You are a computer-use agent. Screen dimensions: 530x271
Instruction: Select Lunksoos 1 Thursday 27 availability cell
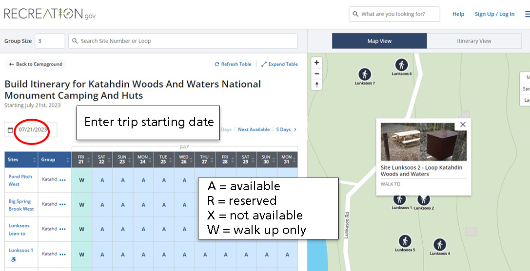point(205,255)
